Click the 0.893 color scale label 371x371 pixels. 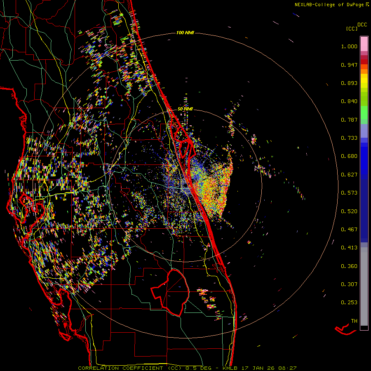tap(349, 83)
